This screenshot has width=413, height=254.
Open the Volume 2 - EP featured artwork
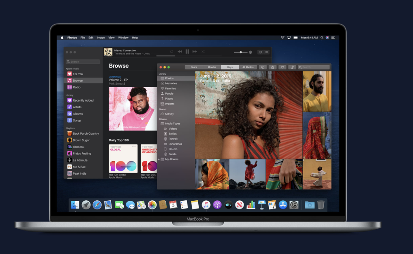point(133,109)
